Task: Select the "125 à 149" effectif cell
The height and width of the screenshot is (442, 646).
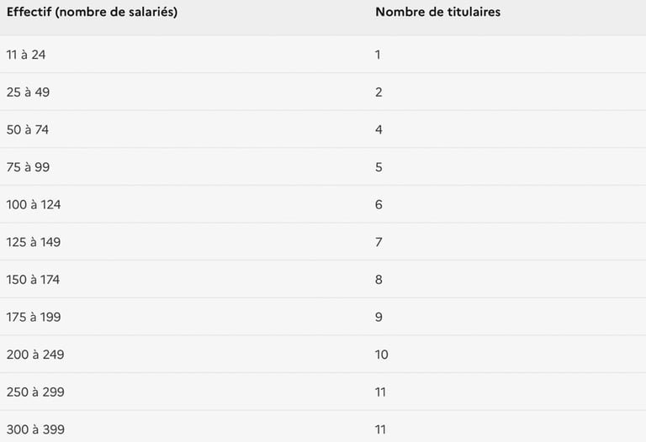Action: [x=34, y=242]
